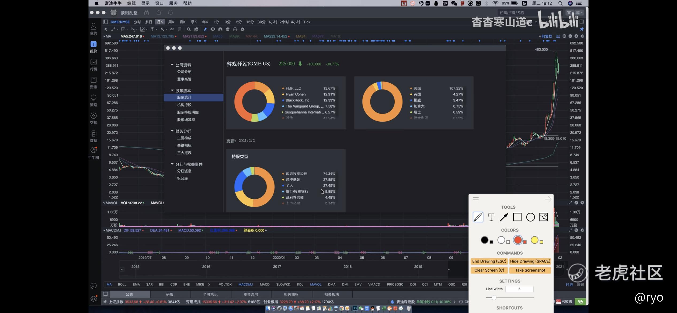Open the 前复权 adjustment dropdown

click(545, 36)
